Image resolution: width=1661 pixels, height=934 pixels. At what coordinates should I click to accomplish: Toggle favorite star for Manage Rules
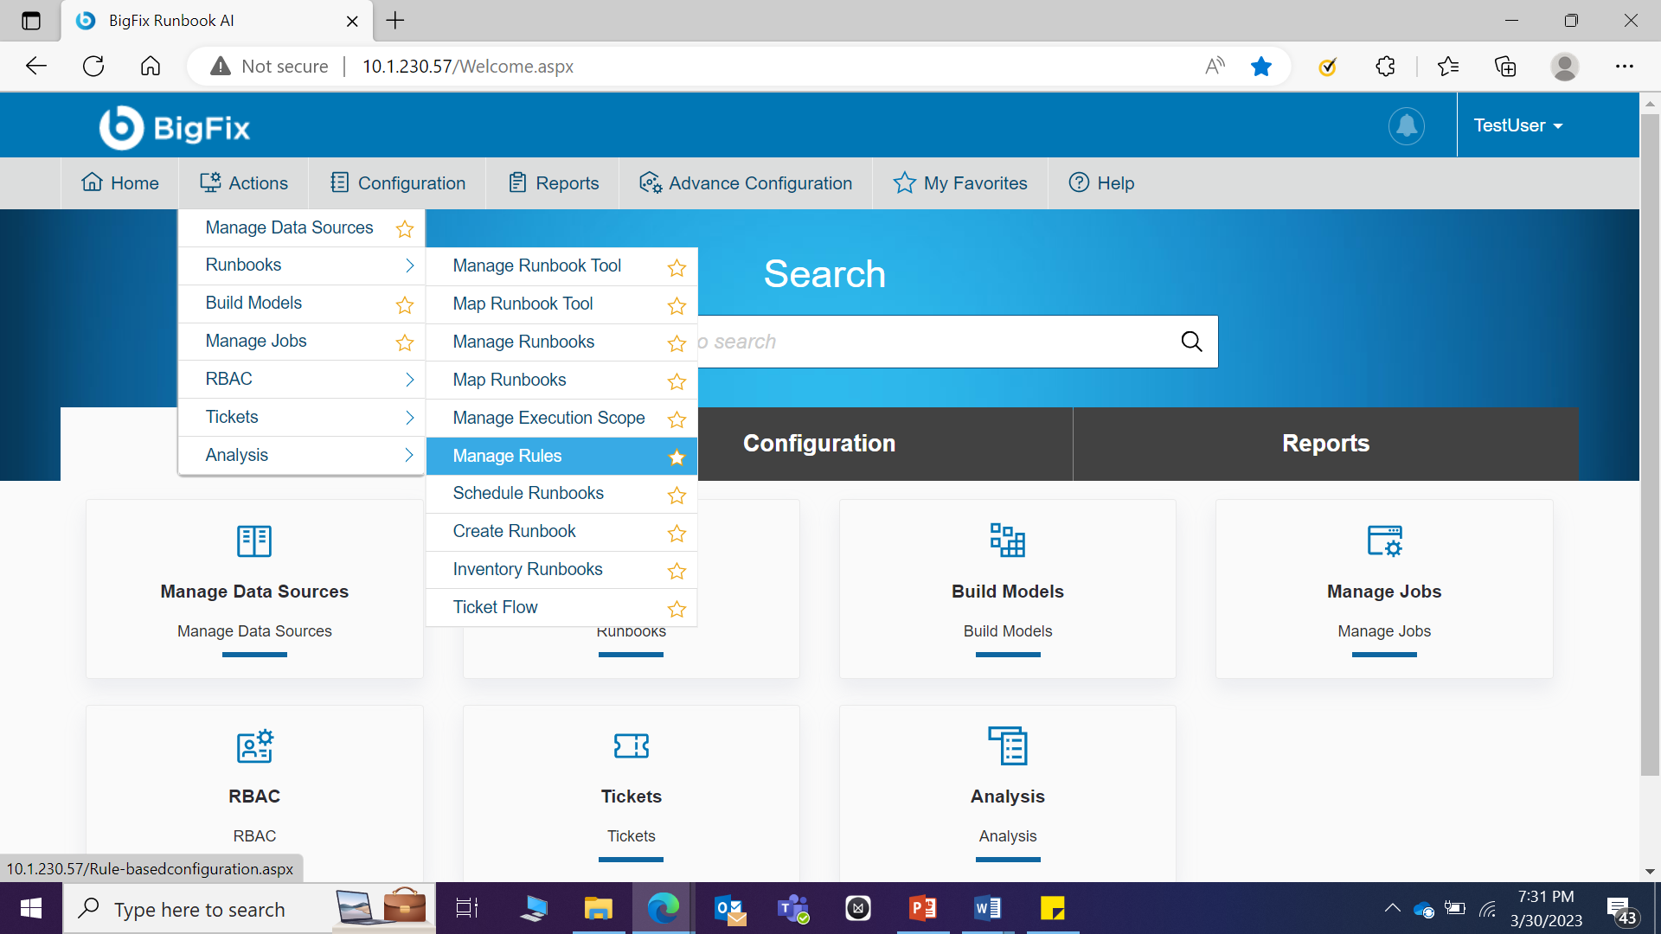tap(677, 457)
